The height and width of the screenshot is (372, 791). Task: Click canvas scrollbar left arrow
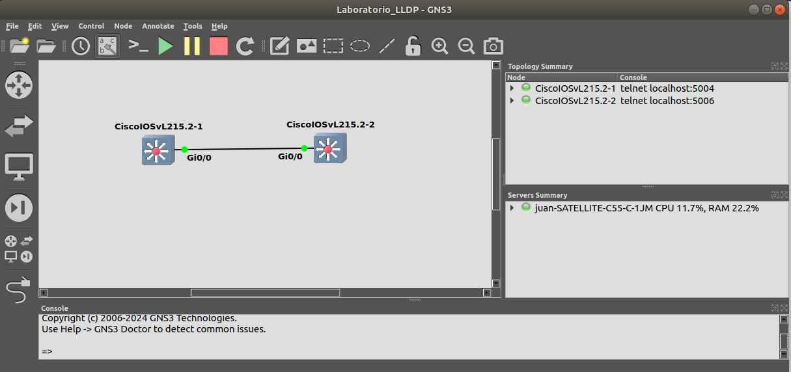44,293
